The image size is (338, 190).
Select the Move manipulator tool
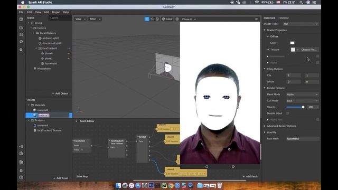tap(147, 19)
